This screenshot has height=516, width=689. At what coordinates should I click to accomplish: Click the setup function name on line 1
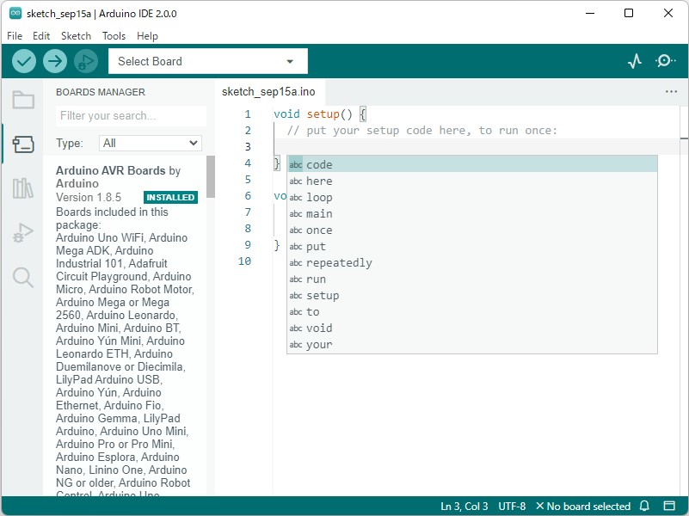tap(323, 114)
